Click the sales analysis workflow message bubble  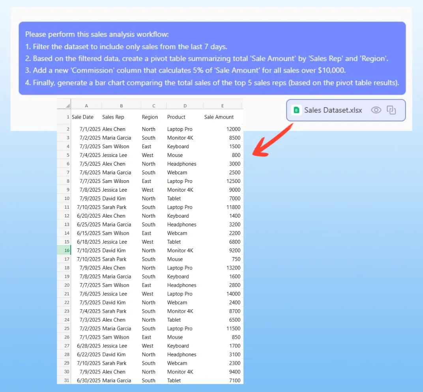tap(212, 58)
